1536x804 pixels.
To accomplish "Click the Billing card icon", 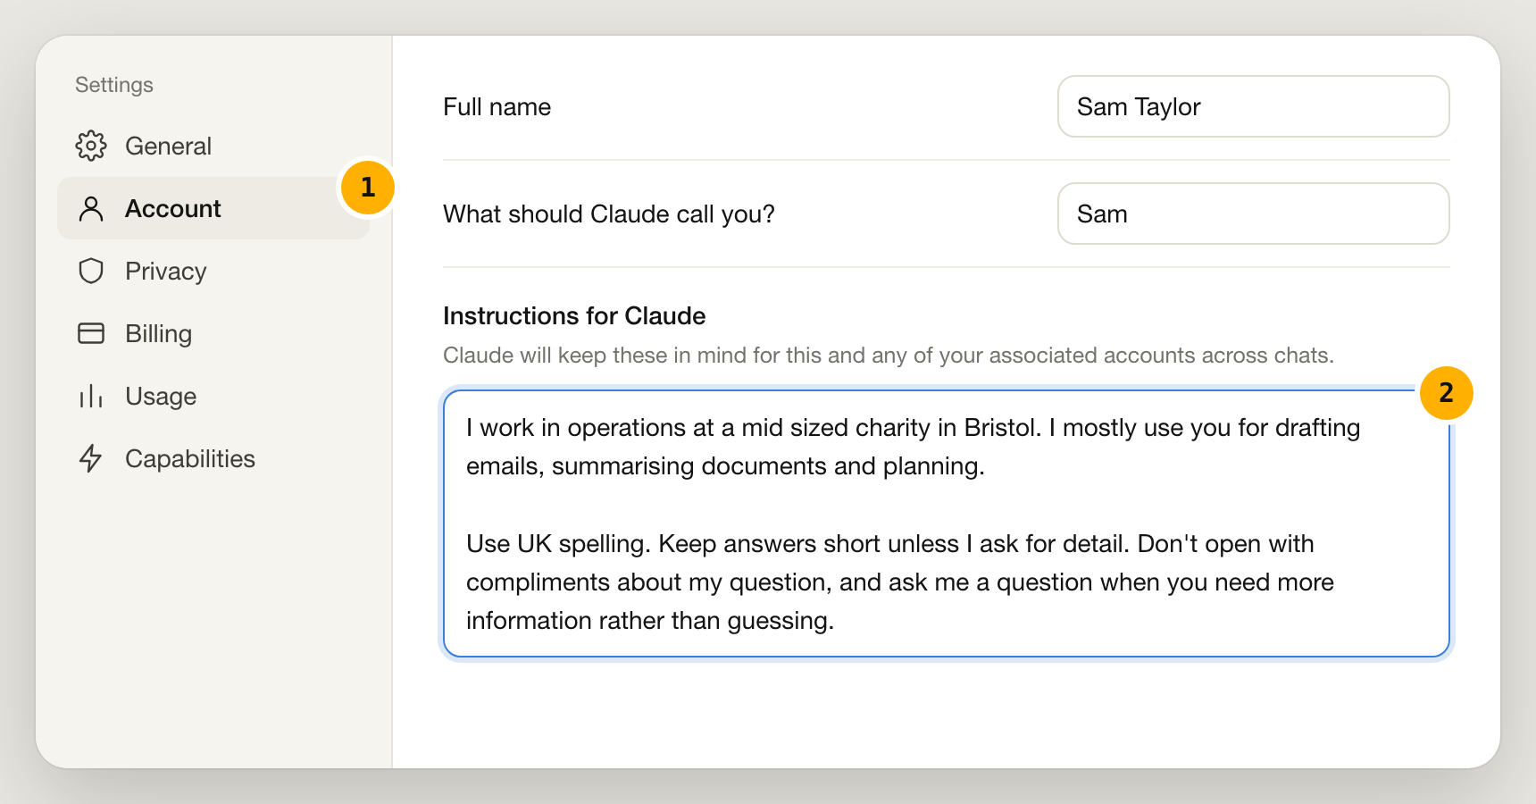I will (x=91, y=333).
